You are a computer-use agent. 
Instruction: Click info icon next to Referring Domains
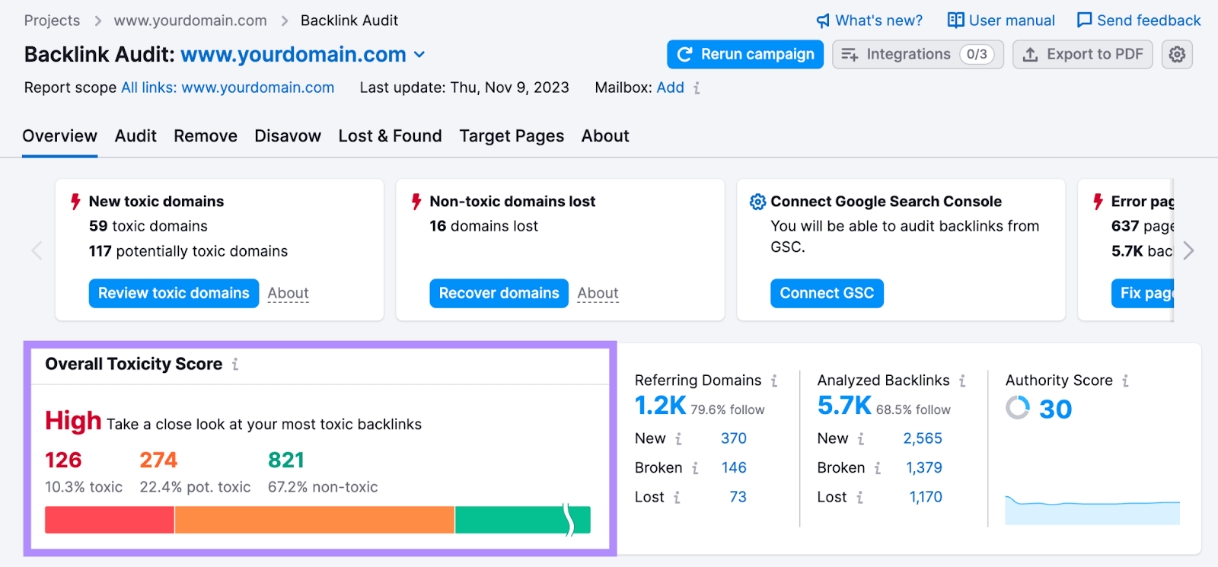[774, 381]
